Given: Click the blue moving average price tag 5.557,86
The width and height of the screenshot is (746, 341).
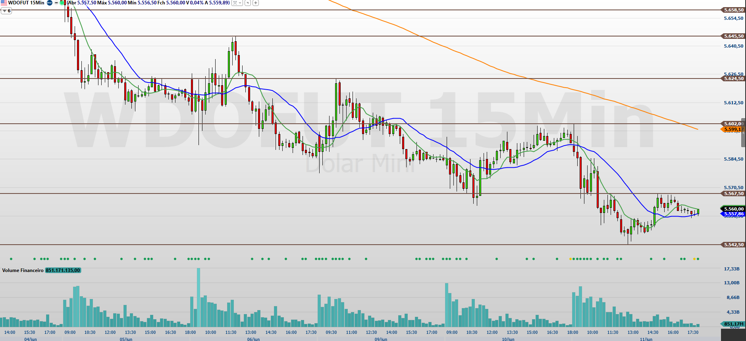Looking at the screenshot, I should click(x=733, y=214).
